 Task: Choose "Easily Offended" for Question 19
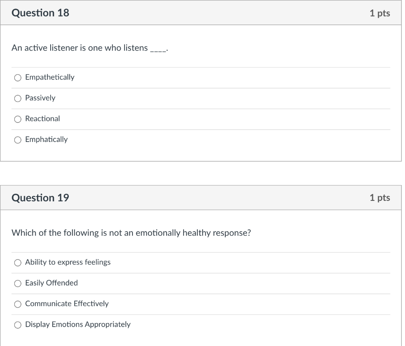17,283
